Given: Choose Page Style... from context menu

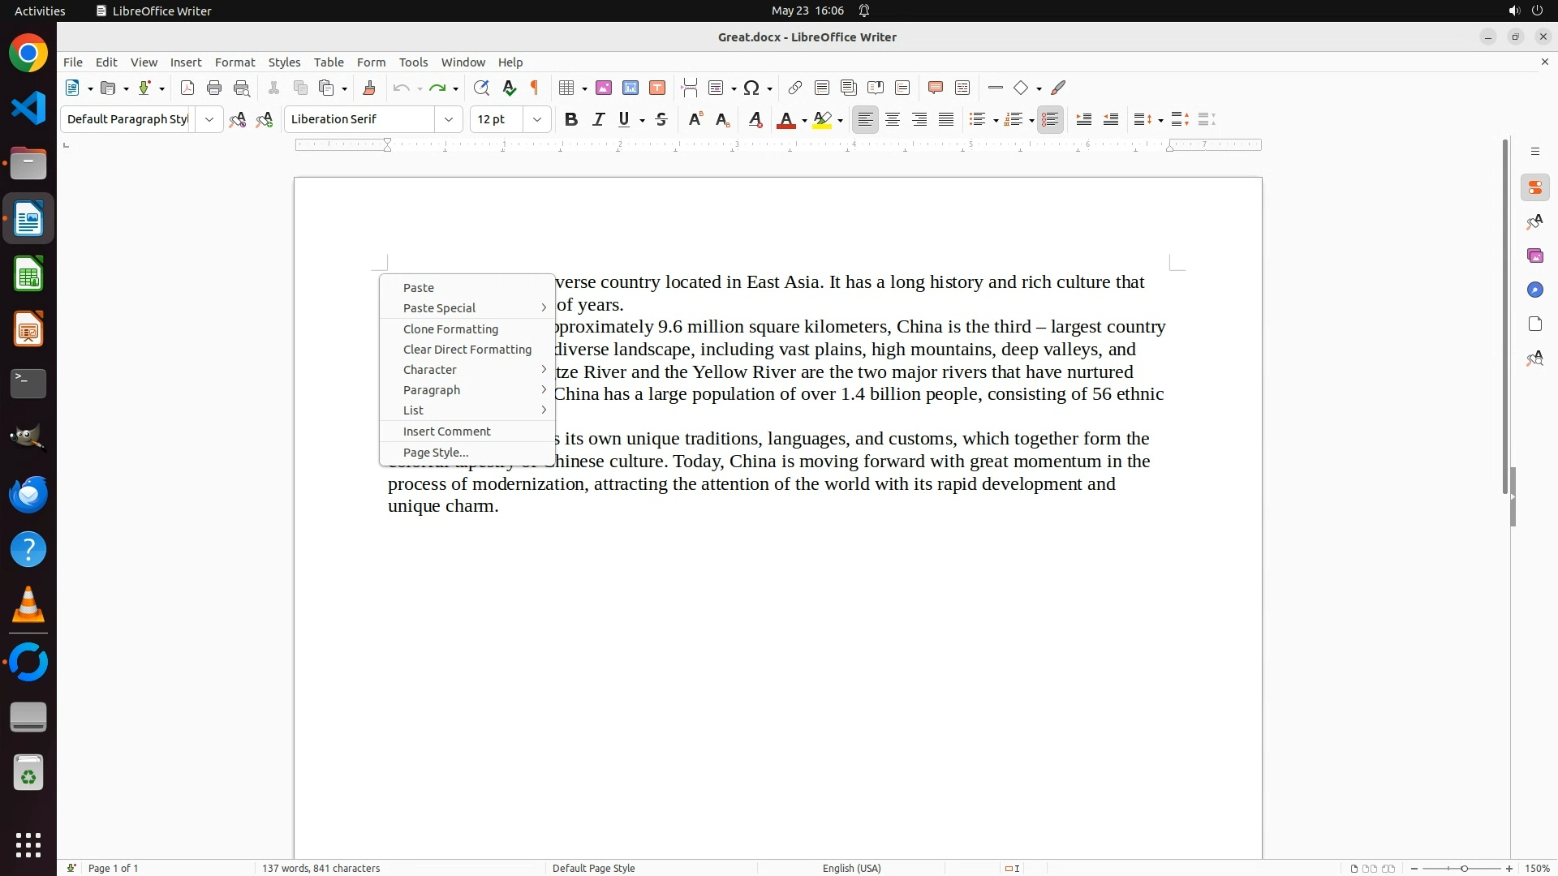Looking at the screenshot, I should click(436, 453).
